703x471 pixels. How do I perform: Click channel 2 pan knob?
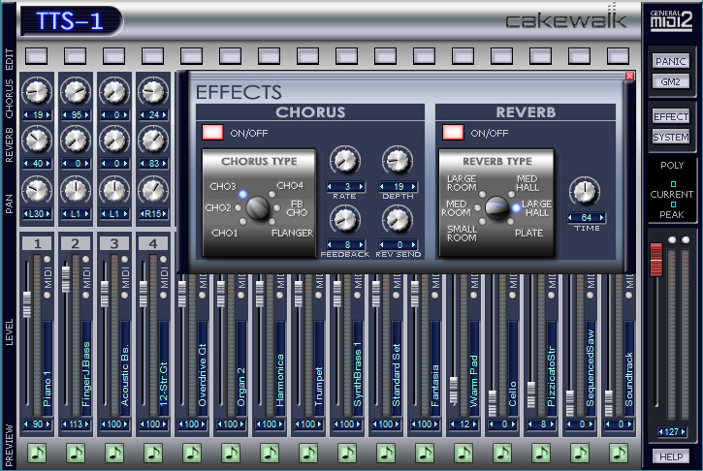pyautogui.click(x=76, y=190)
